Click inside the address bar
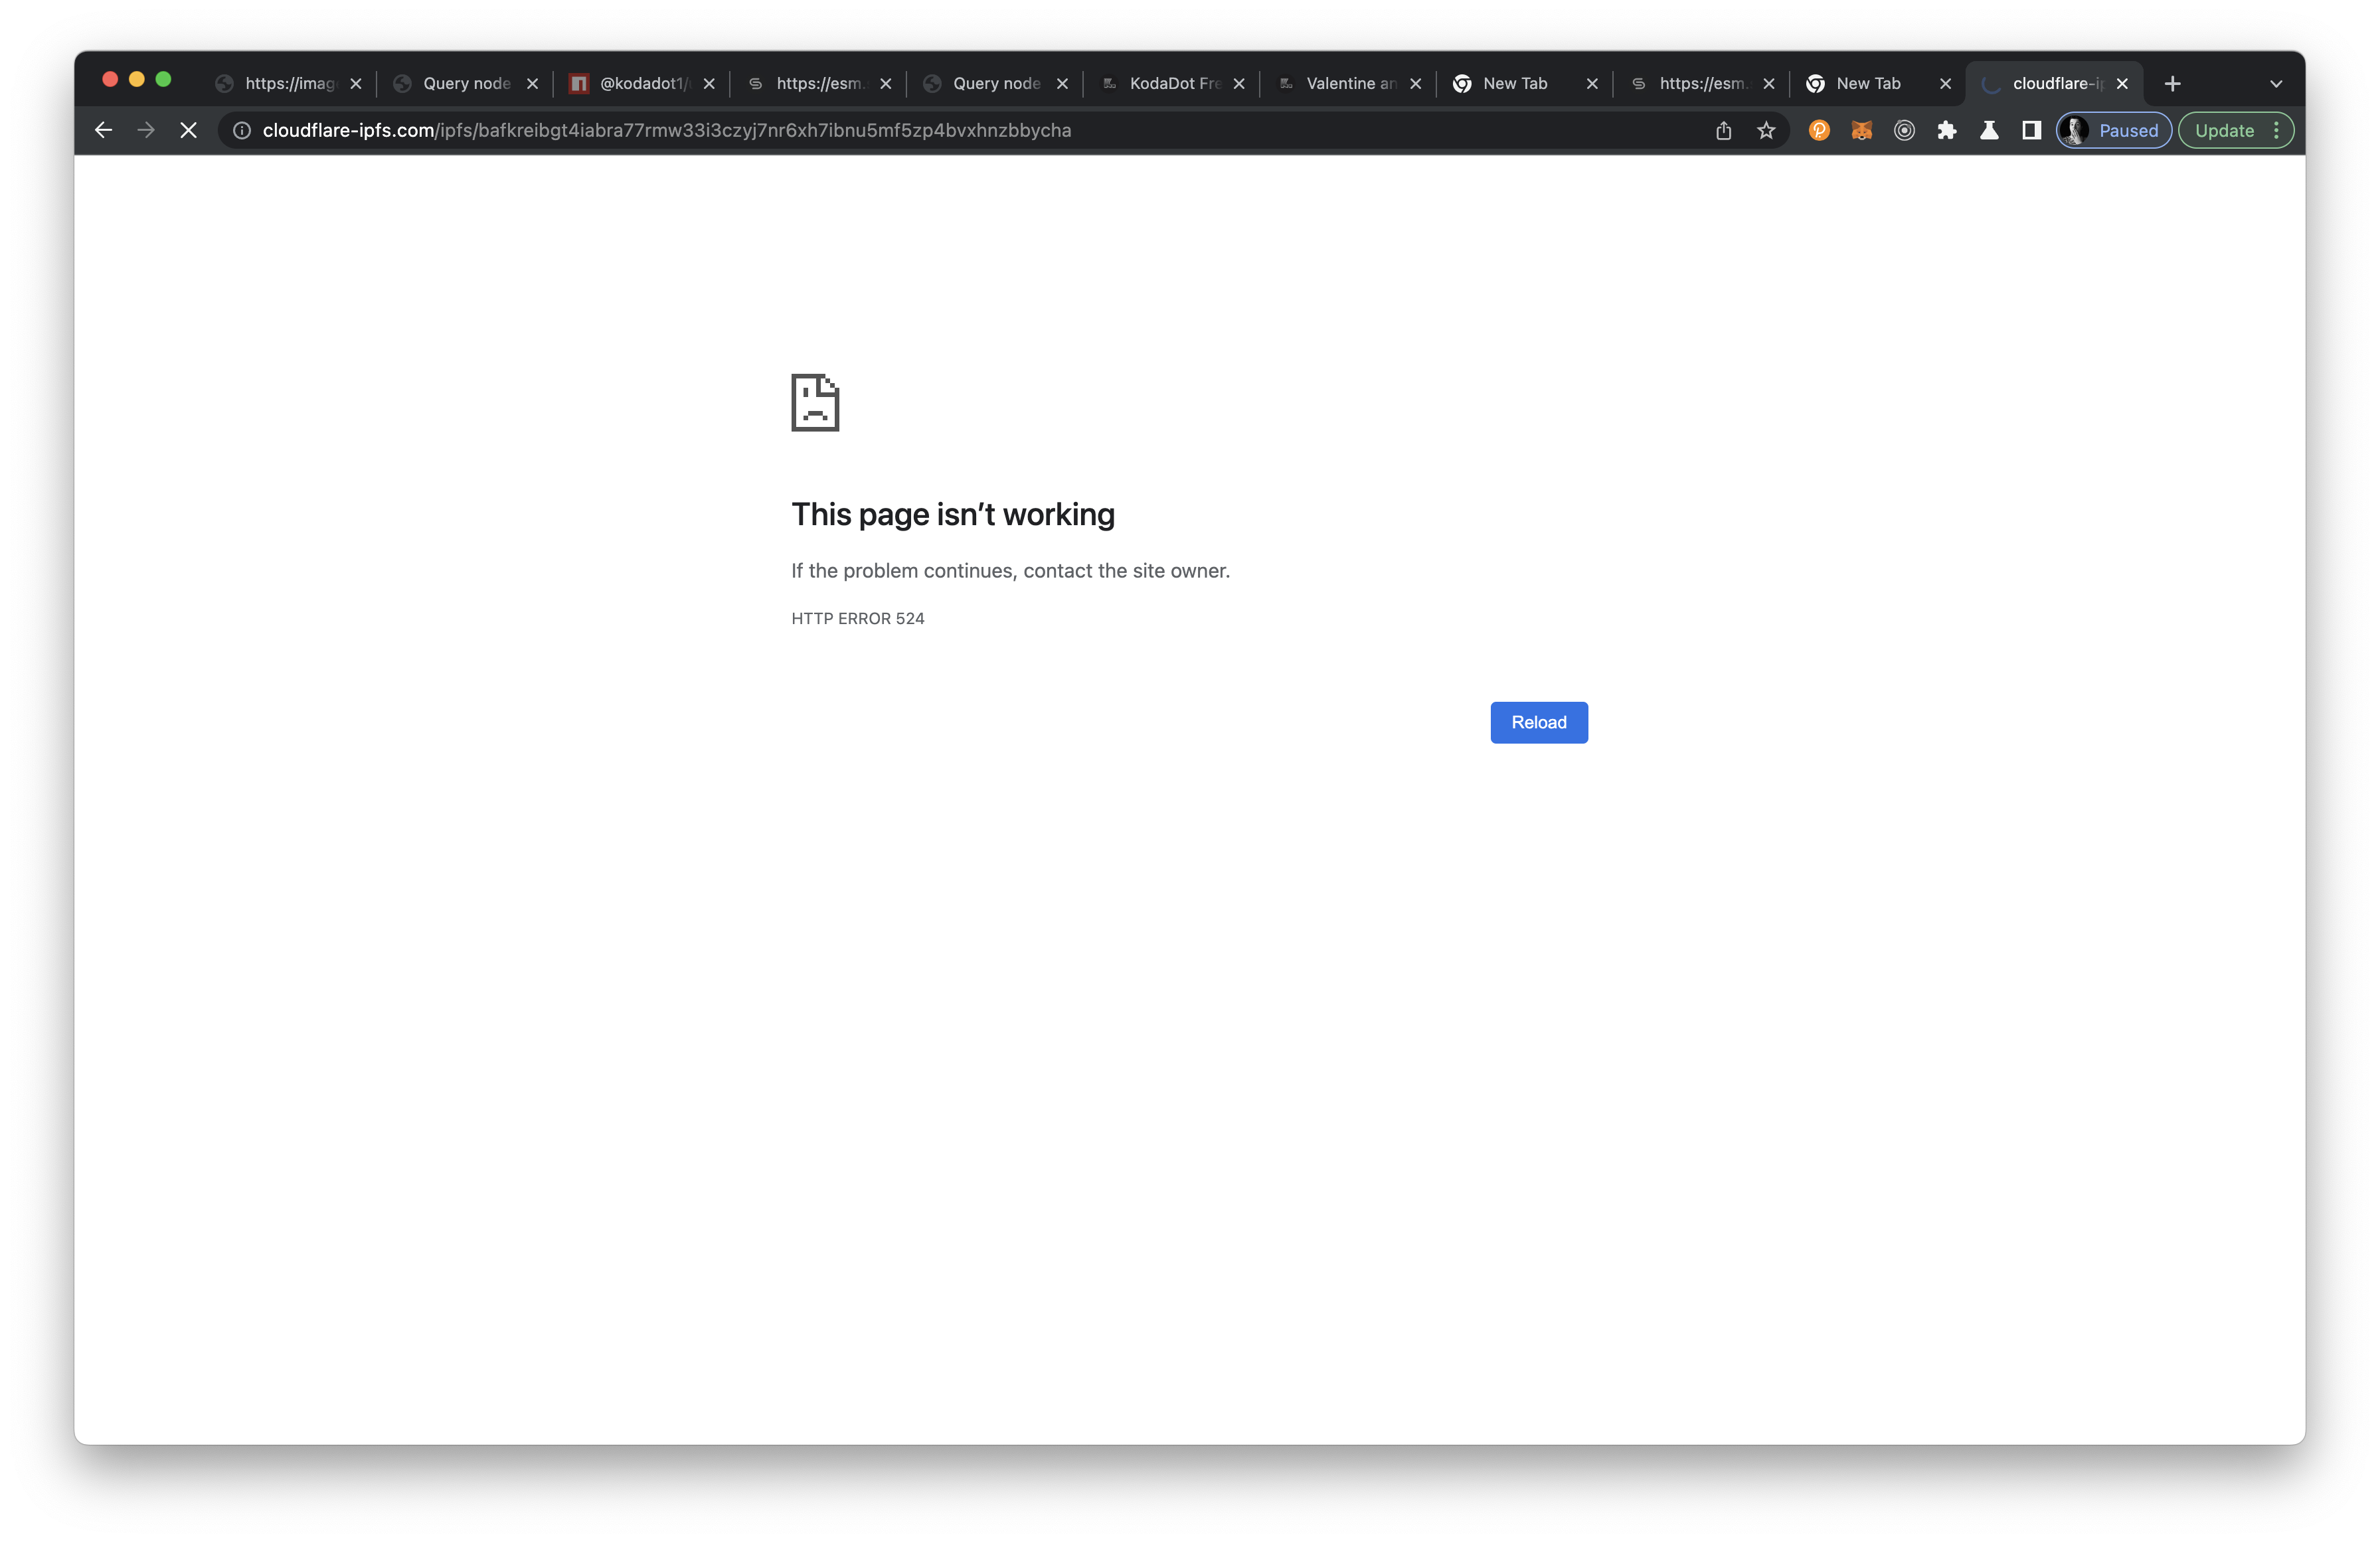Screen dimensions: 2380x1543 [x=900, y=130]
